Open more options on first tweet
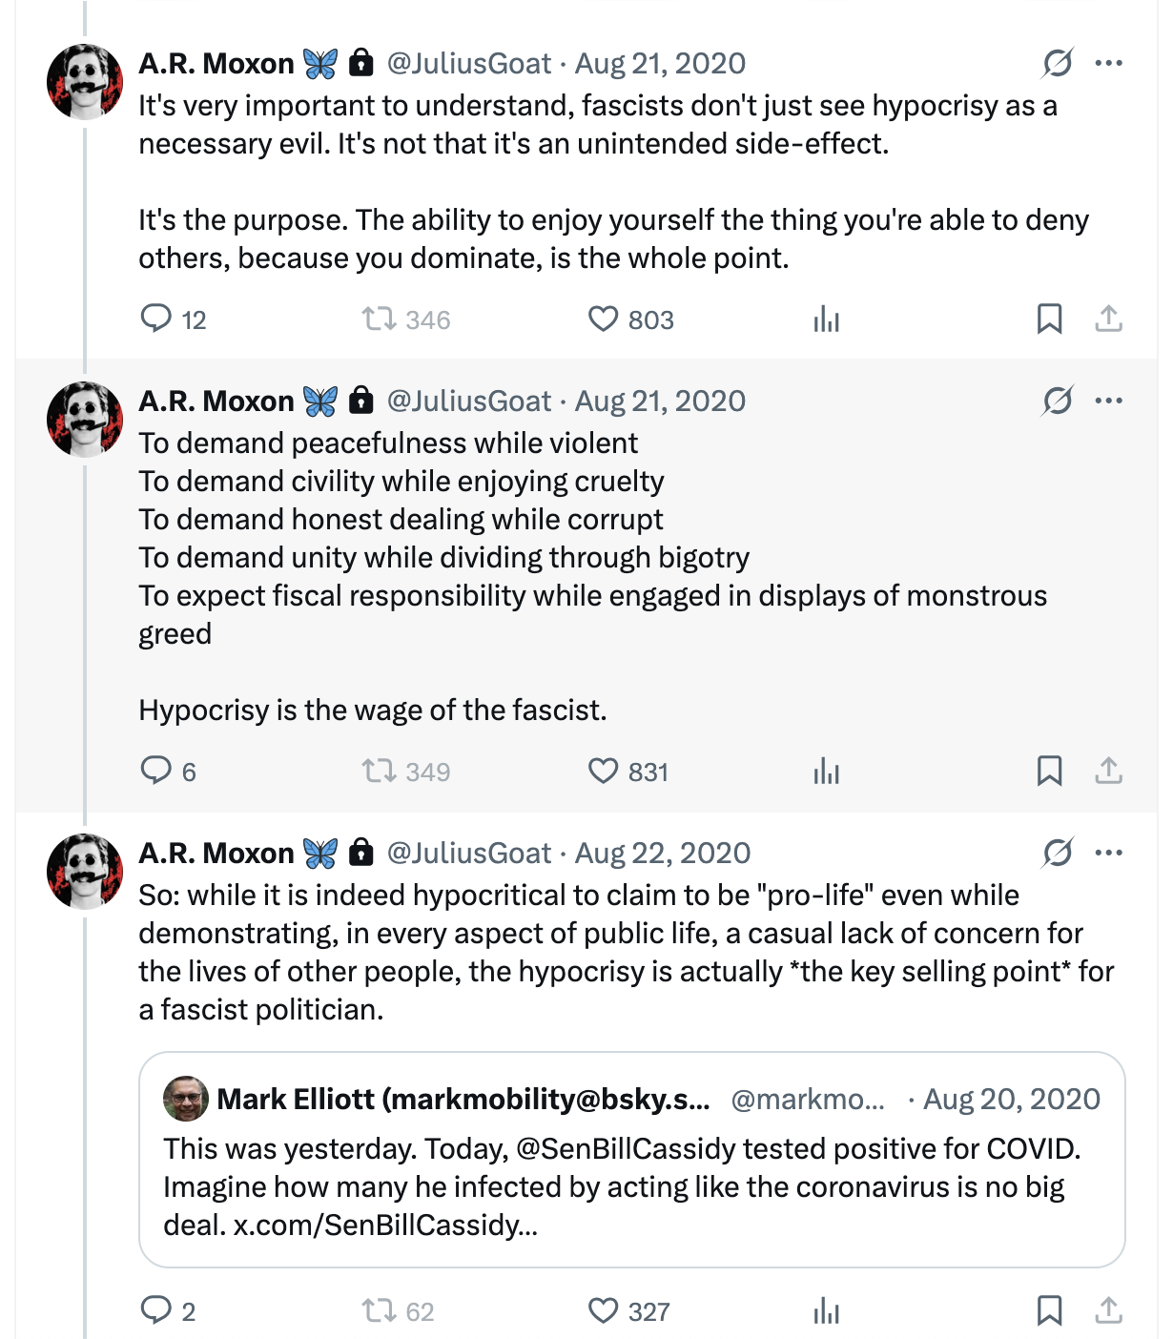 (1108, 63)
